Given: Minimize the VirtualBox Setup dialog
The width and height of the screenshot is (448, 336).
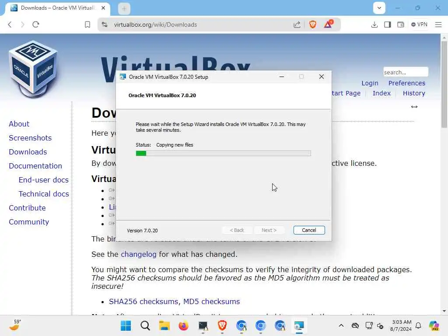Looking at the screenshot, I should coord(281,77).
